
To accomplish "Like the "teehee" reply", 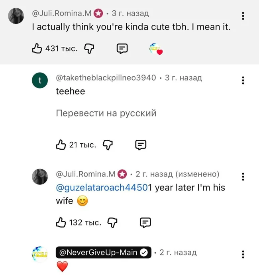I will pos(61,144).
